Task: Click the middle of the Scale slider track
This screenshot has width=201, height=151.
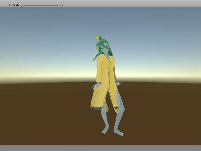Action: click(40, 5)
